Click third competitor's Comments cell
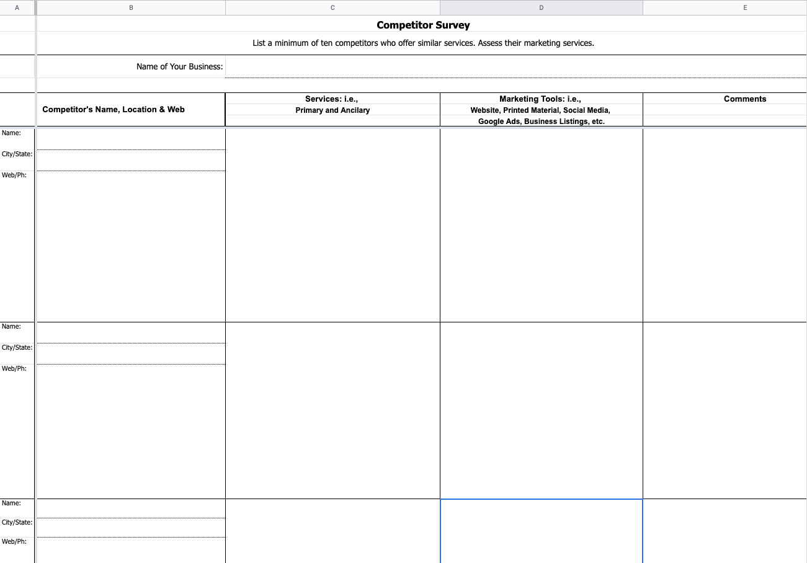 click(x=725, y=531)
